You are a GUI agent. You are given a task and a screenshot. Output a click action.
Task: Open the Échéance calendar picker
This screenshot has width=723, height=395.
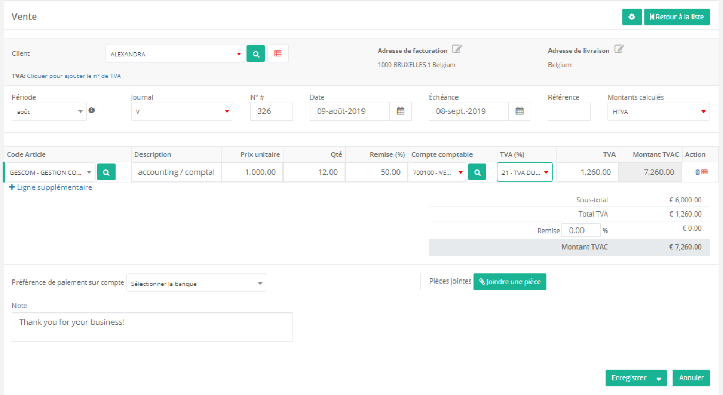(x=520, y=111)
